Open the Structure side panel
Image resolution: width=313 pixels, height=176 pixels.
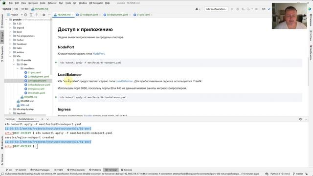(x=2, y=159)
